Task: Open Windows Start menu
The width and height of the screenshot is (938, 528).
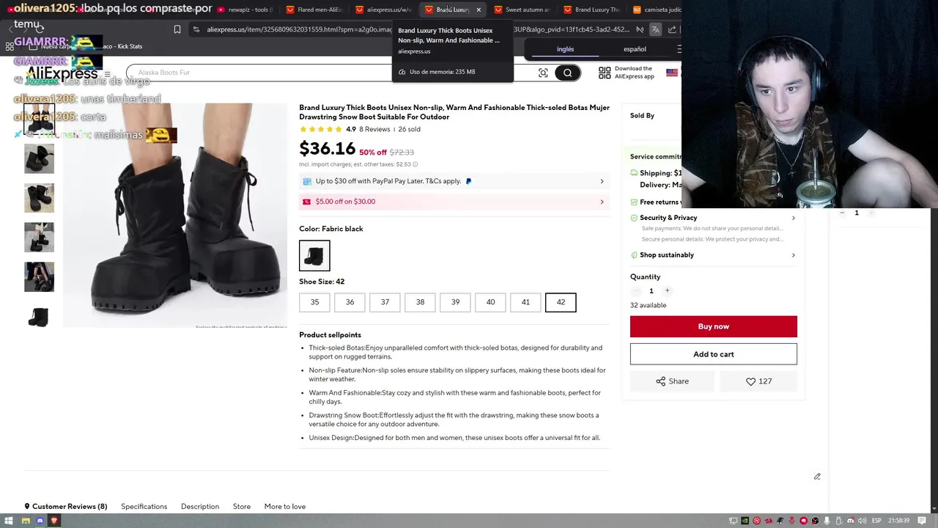Action: [9, 521]
